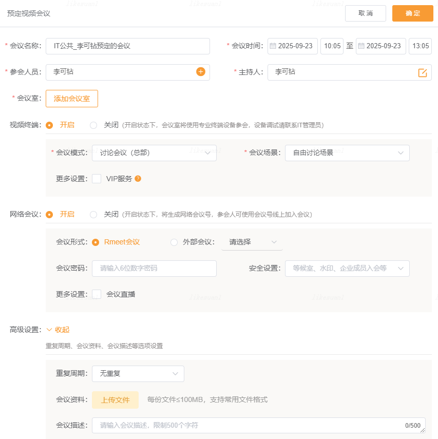Click the 确定 confirm button
Viewport: 438px width, 439px height.
412,13
